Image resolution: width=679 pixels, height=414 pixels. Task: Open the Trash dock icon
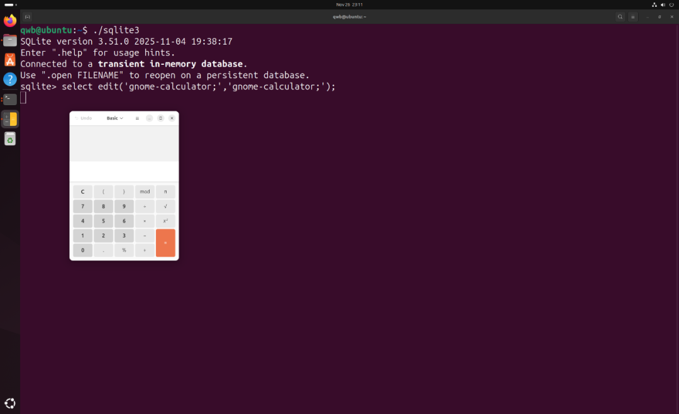(10, 138)
